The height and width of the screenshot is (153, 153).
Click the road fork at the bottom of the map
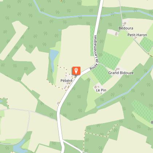(63, 141)
